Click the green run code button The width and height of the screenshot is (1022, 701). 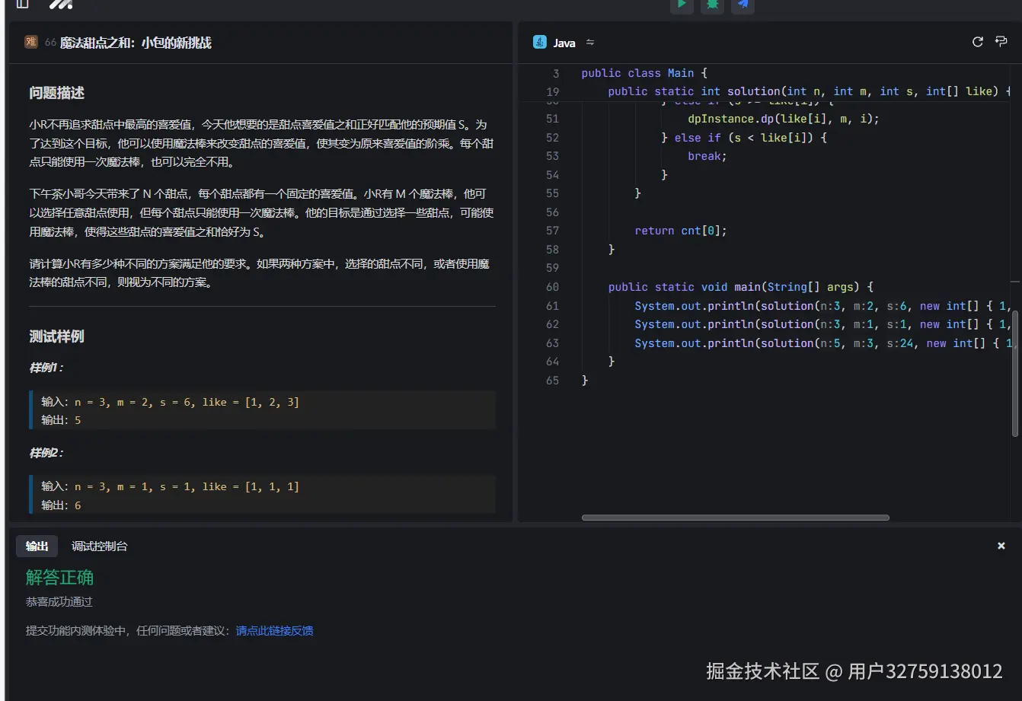pos(682,5)
